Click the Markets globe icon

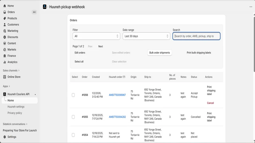click(4, 50)
